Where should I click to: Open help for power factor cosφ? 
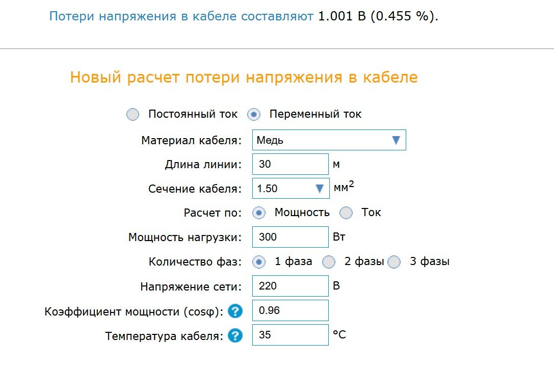[235, 311]
